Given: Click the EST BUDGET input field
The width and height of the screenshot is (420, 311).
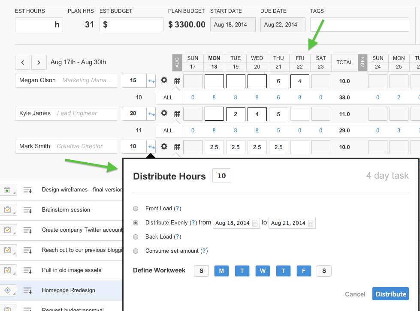Looking at the screenshot, I should [x=131, y=25].
